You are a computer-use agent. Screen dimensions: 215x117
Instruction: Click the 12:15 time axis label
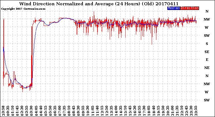(x=102, y=111)
